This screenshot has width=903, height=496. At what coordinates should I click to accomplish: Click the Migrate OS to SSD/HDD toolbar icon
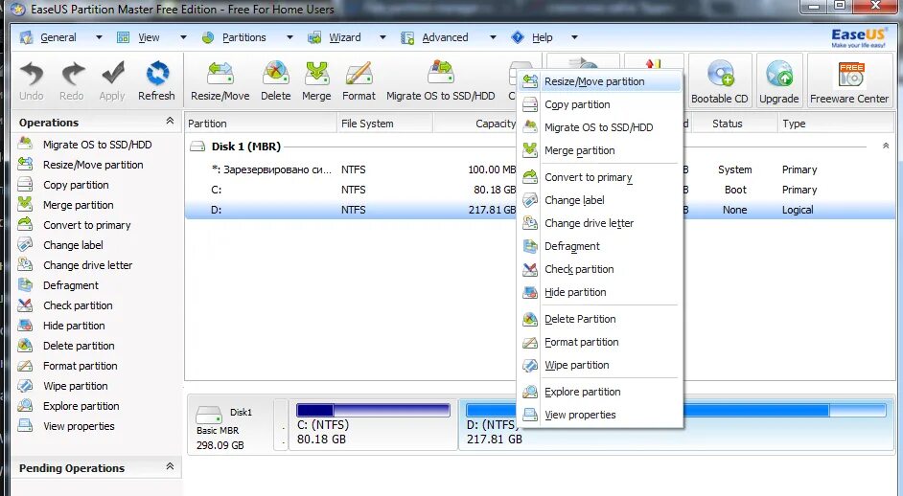pos(441,80)
